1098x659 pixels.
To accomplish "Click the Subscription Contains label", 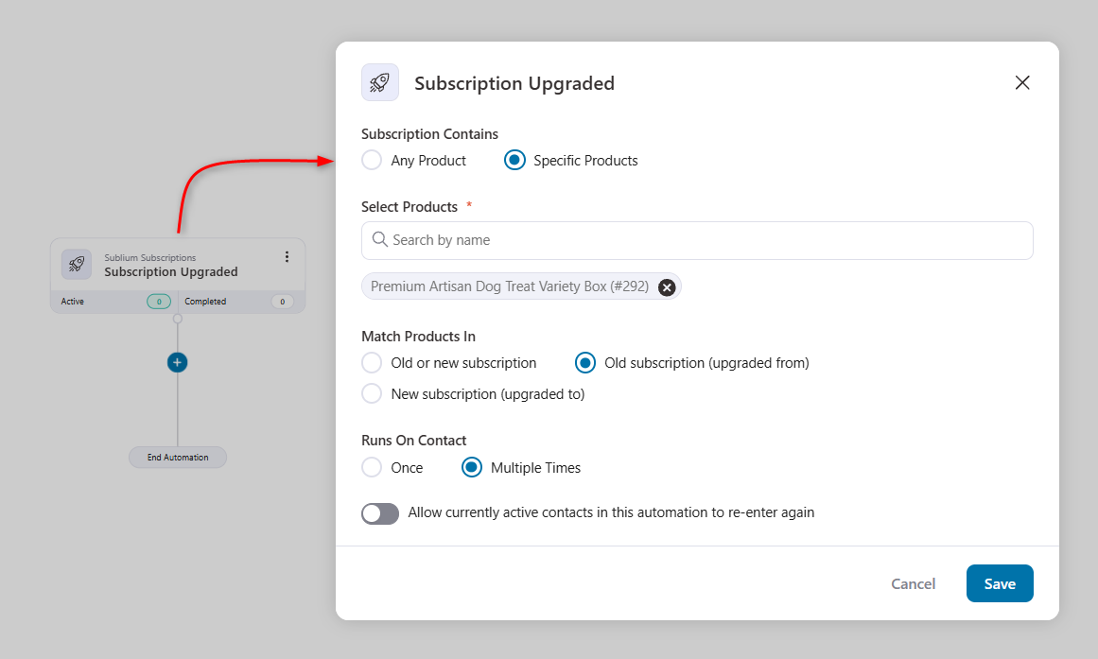I will tap(429, 133).
